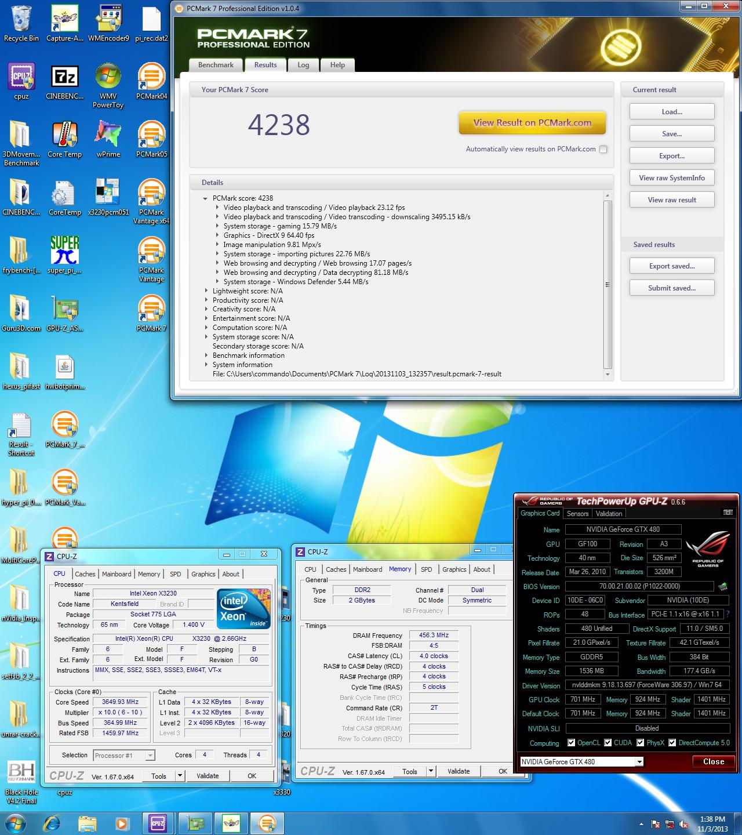The height and width of the screenshot is (835, 742).
Task: Click the Windows Start orb
Action: tap(14, 823)
